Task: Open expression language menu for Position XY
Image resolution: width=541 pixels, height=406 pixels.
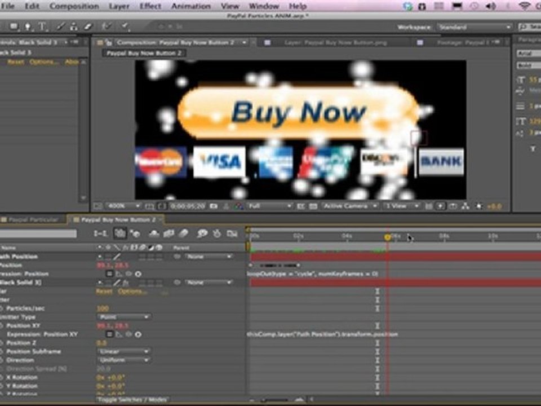Action: [x=138, y=334]
